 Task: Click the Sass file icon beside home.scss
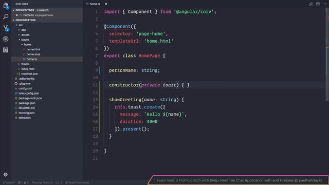24,54
